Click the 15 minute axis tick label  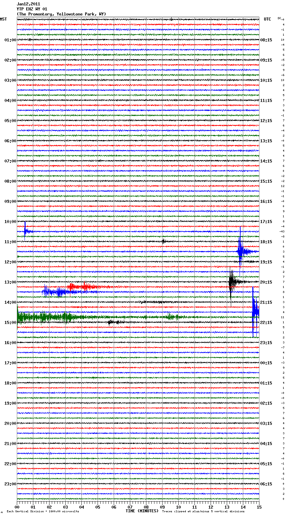pyautogui.click(x=259, y=507)
